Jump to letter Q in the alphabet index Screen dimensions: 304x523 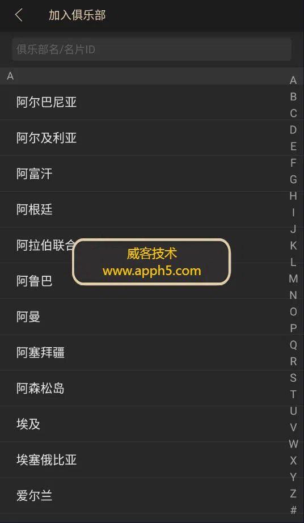point(293,345)
